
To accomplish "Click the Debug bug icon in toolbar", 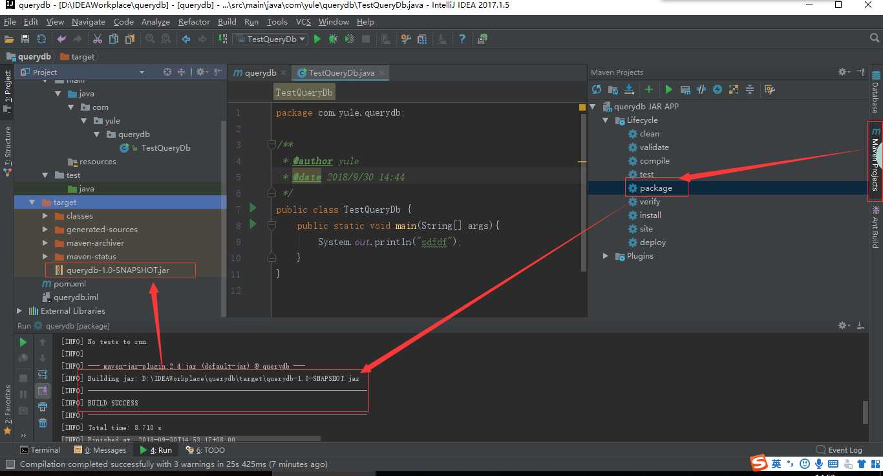I will click(333, 39).
